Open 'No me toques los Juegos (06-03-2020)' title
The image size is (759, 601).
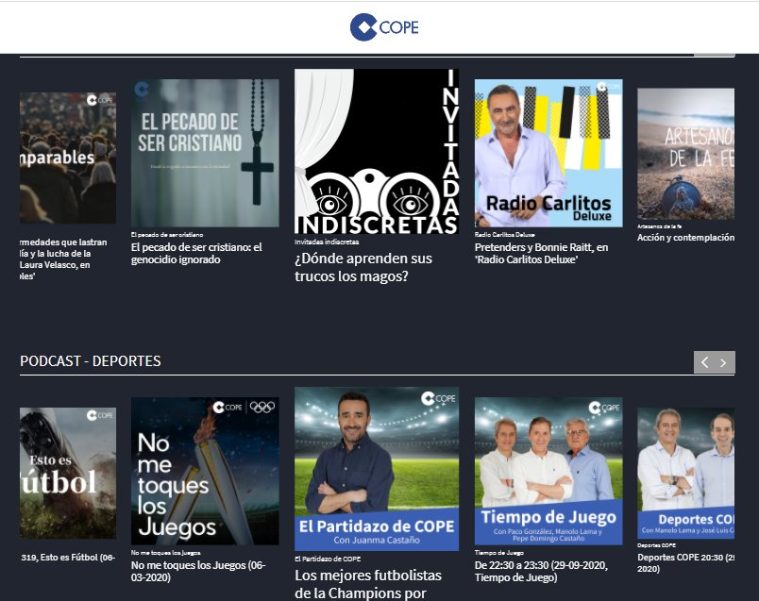click(198, 571)
